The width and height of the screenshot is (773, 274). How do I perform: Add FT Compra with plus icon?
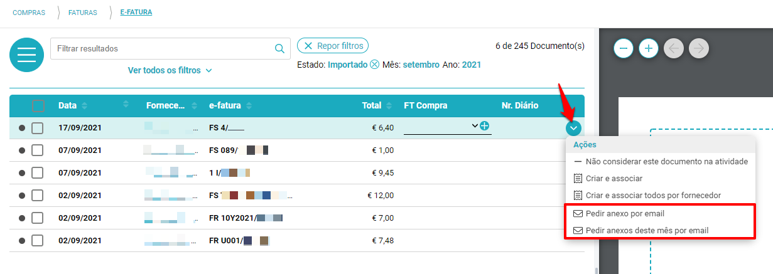pos(484,126)
